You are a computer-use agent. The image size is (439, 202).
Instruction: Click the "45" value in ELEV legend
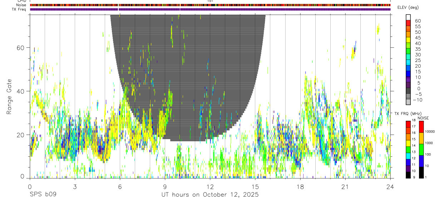pos(418,38)
